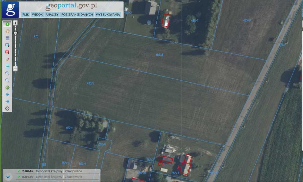303x182 pixels.
Task: Click parcel label 470
Action: click(x=36, y=36)
